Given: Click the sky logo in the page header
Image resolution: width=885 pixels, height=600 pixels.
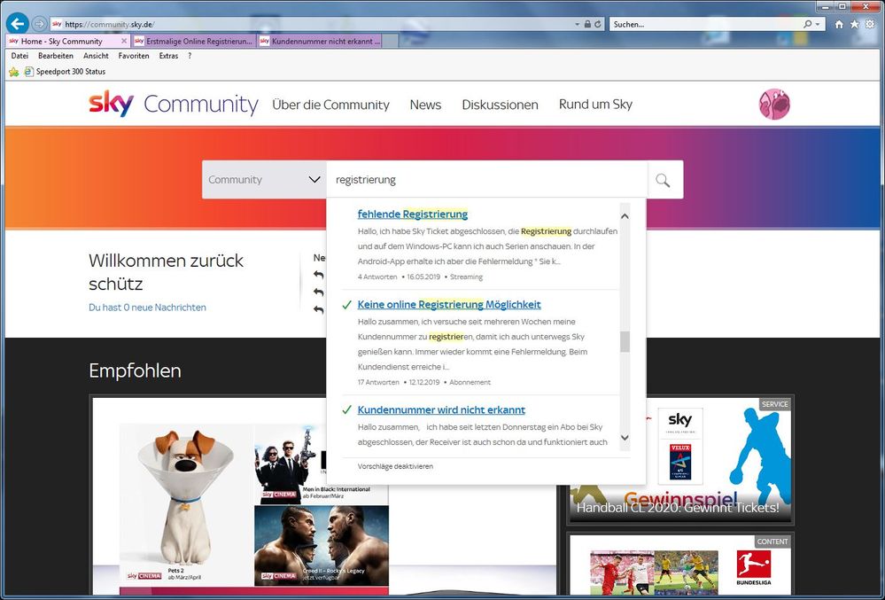Looking at the screenshot, I should pos(112,104).
